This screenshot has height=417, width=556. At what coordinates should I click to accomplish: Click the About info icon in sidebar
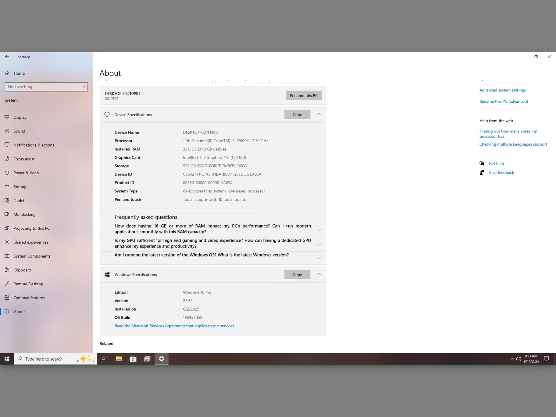pyautogui.click(x=7, y=311)
